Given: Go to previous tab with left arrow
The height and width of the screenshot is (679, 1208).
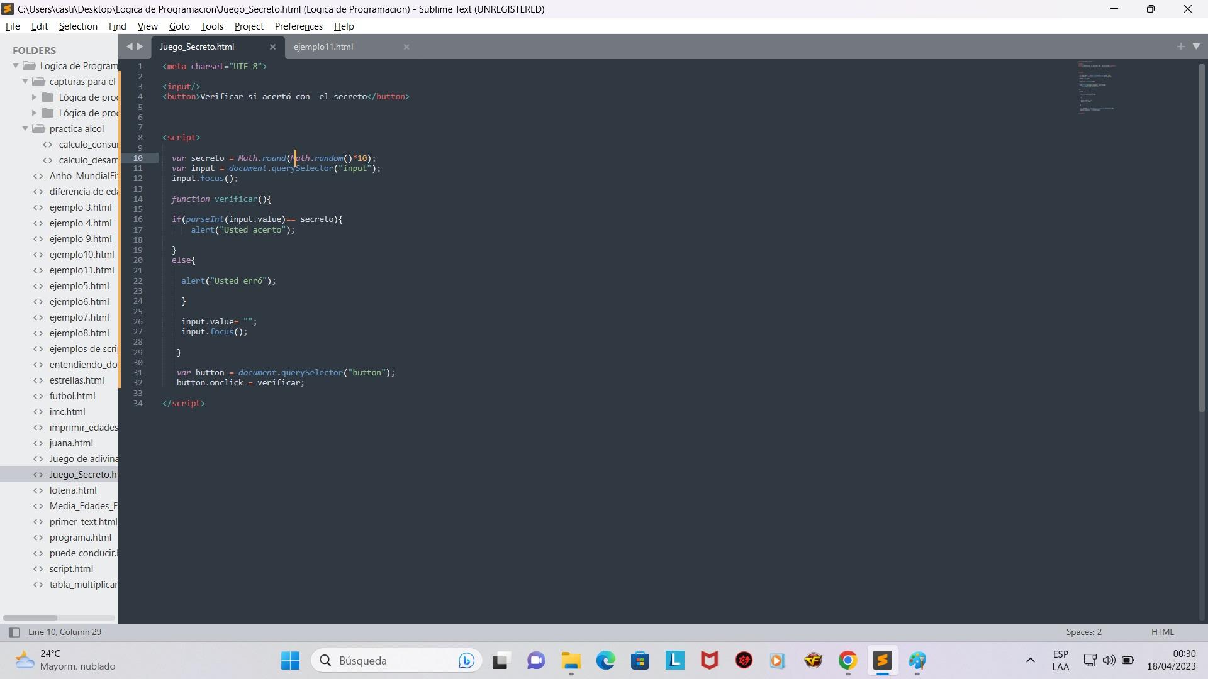Looking at the screenshot, I should click(x=129, y=47).
